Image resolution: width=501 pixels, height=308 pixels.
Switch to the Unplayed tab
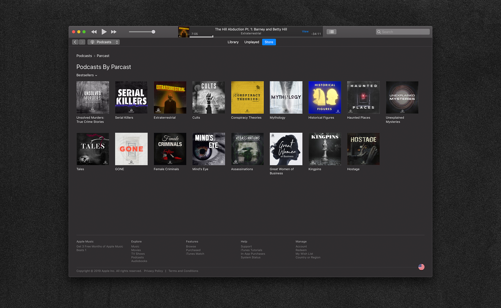[x=252, y=42]
